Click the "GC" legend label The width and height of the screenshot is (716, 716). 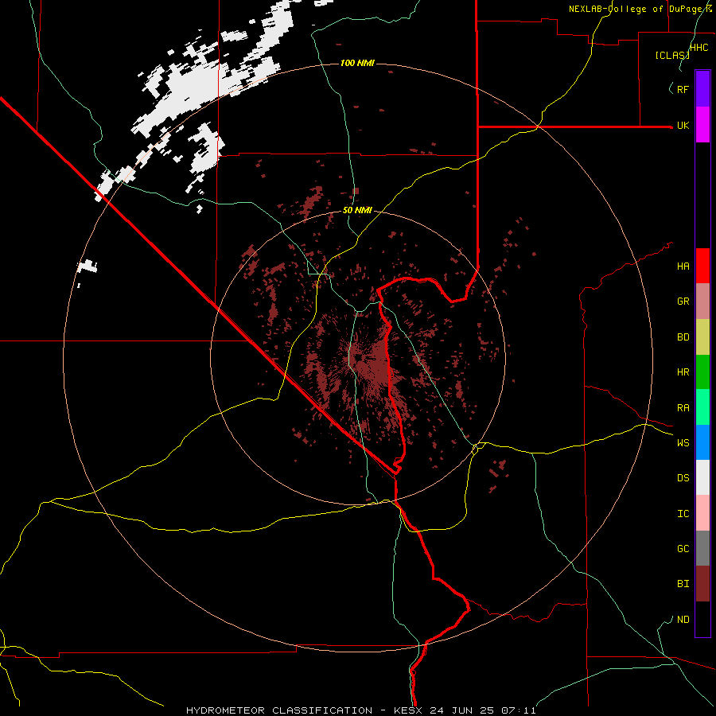(x=683, y=549)
